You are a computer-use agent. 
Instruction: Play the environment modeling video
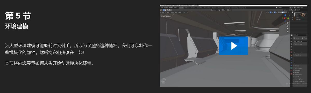pyautogui.click(x=233, y=46)
